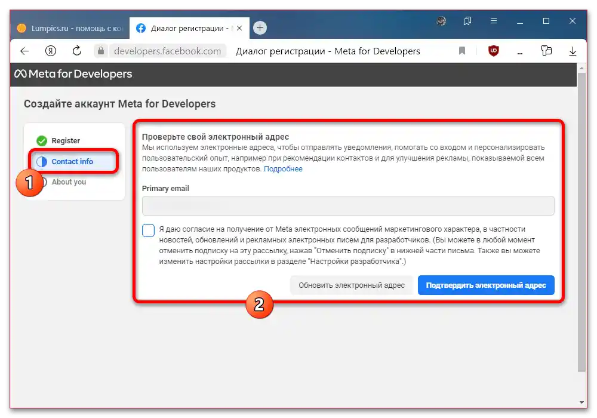Open the uBlock Origin extension shield
Viewport: 597px width, 418px height.
pos(493,51)
